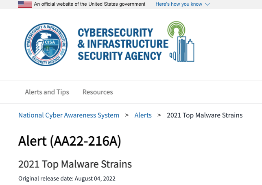Click the Cybersecurity & Infrastructure Security Agency wordmark
This screenshot has width=262, height=185.
click(x=122, y=44)
